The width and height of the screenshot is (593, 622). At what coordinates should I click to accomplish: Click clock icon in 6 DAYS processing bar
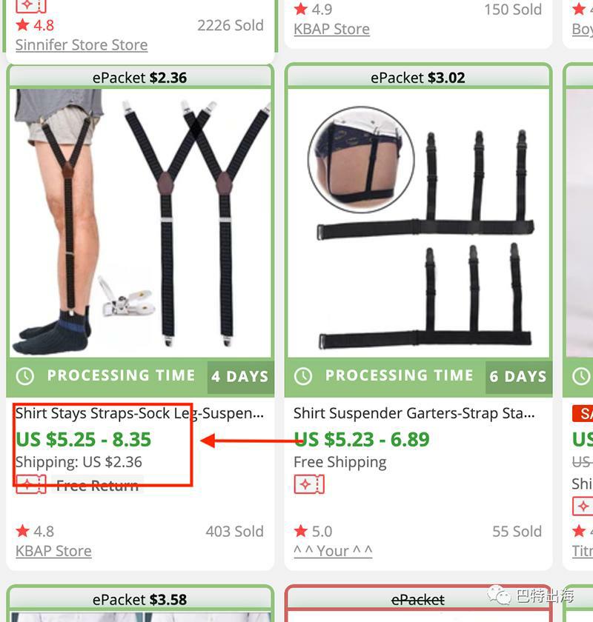(303, 376)
